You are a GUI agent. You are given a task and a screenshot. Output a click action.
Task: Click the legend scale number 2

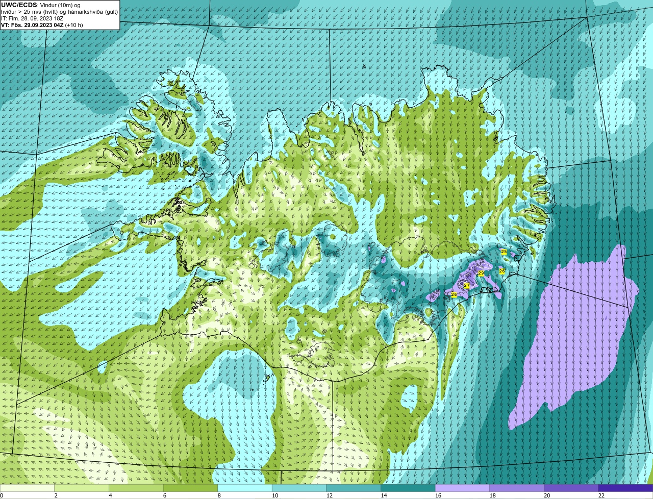coord(56,495)
